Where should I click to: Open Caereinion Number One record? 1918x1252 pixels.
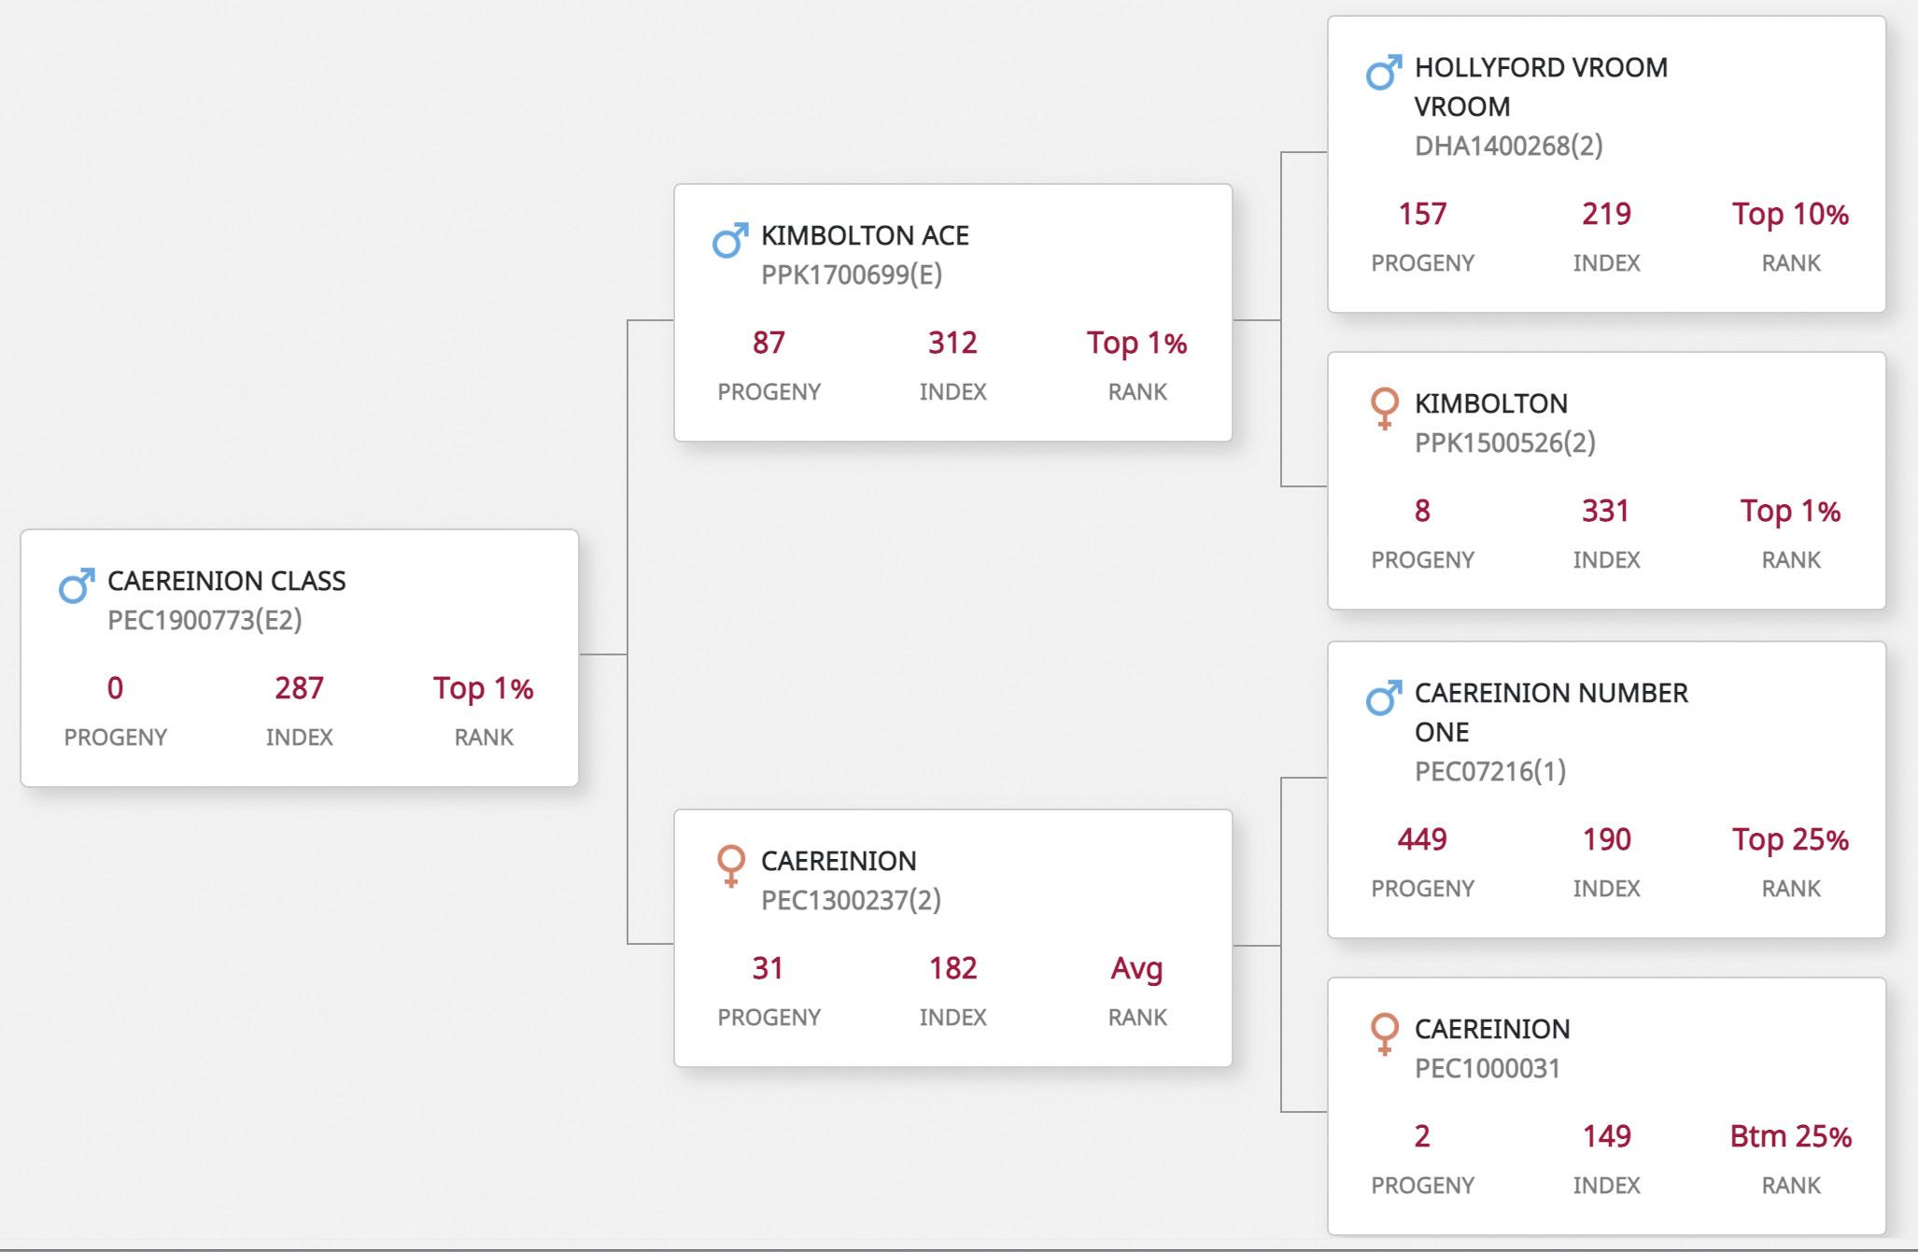[x=1551, y=712]
